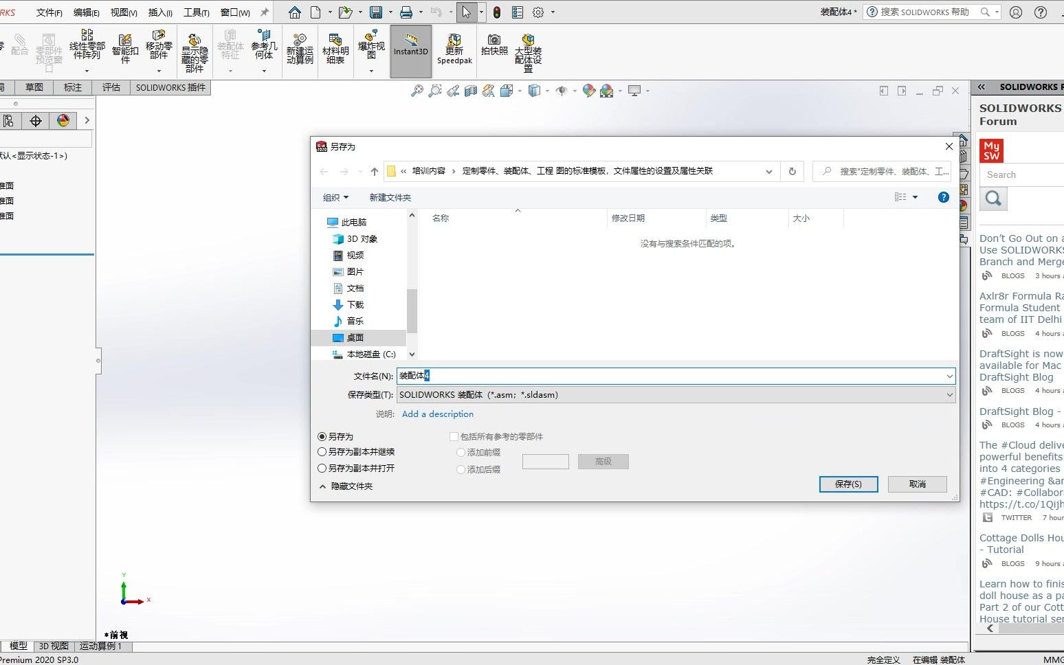This screenshot has width=1064, height=665.
Task: Click blue help icon in Save As dialog
Action: pos(944,197)
